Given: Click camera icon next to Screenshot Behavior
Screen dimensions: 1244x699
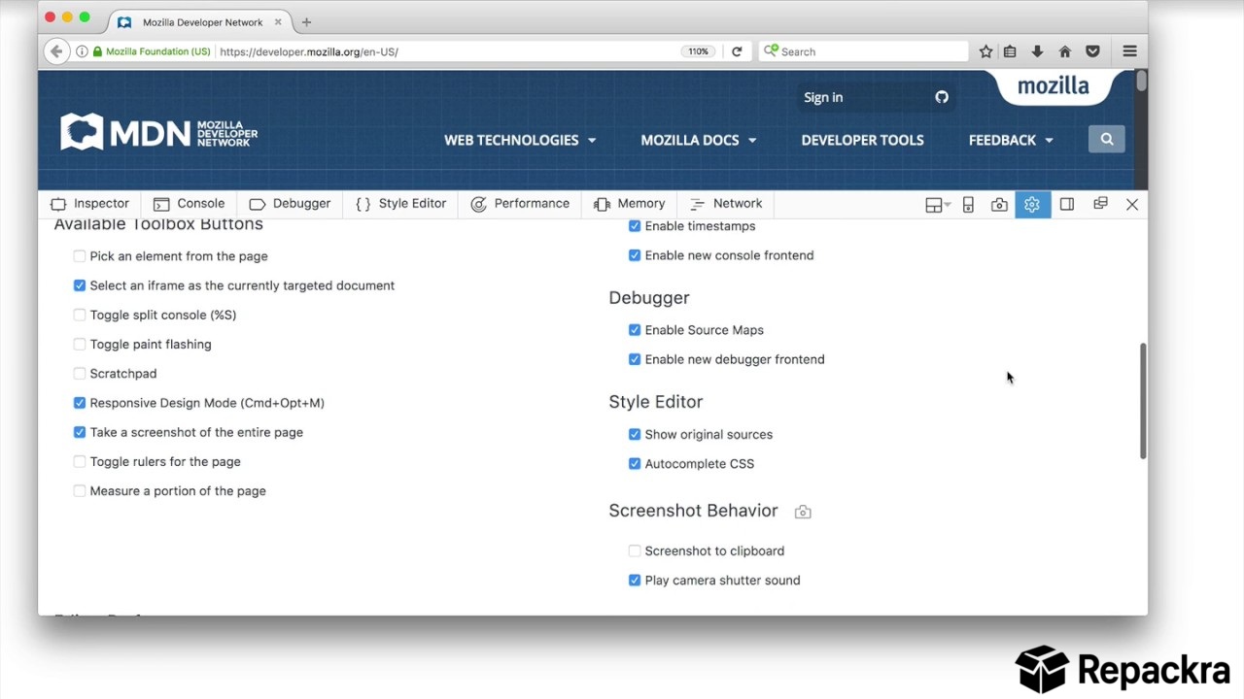Looking at the screenshot, I should pyautogui.click(x=803, y=512).
